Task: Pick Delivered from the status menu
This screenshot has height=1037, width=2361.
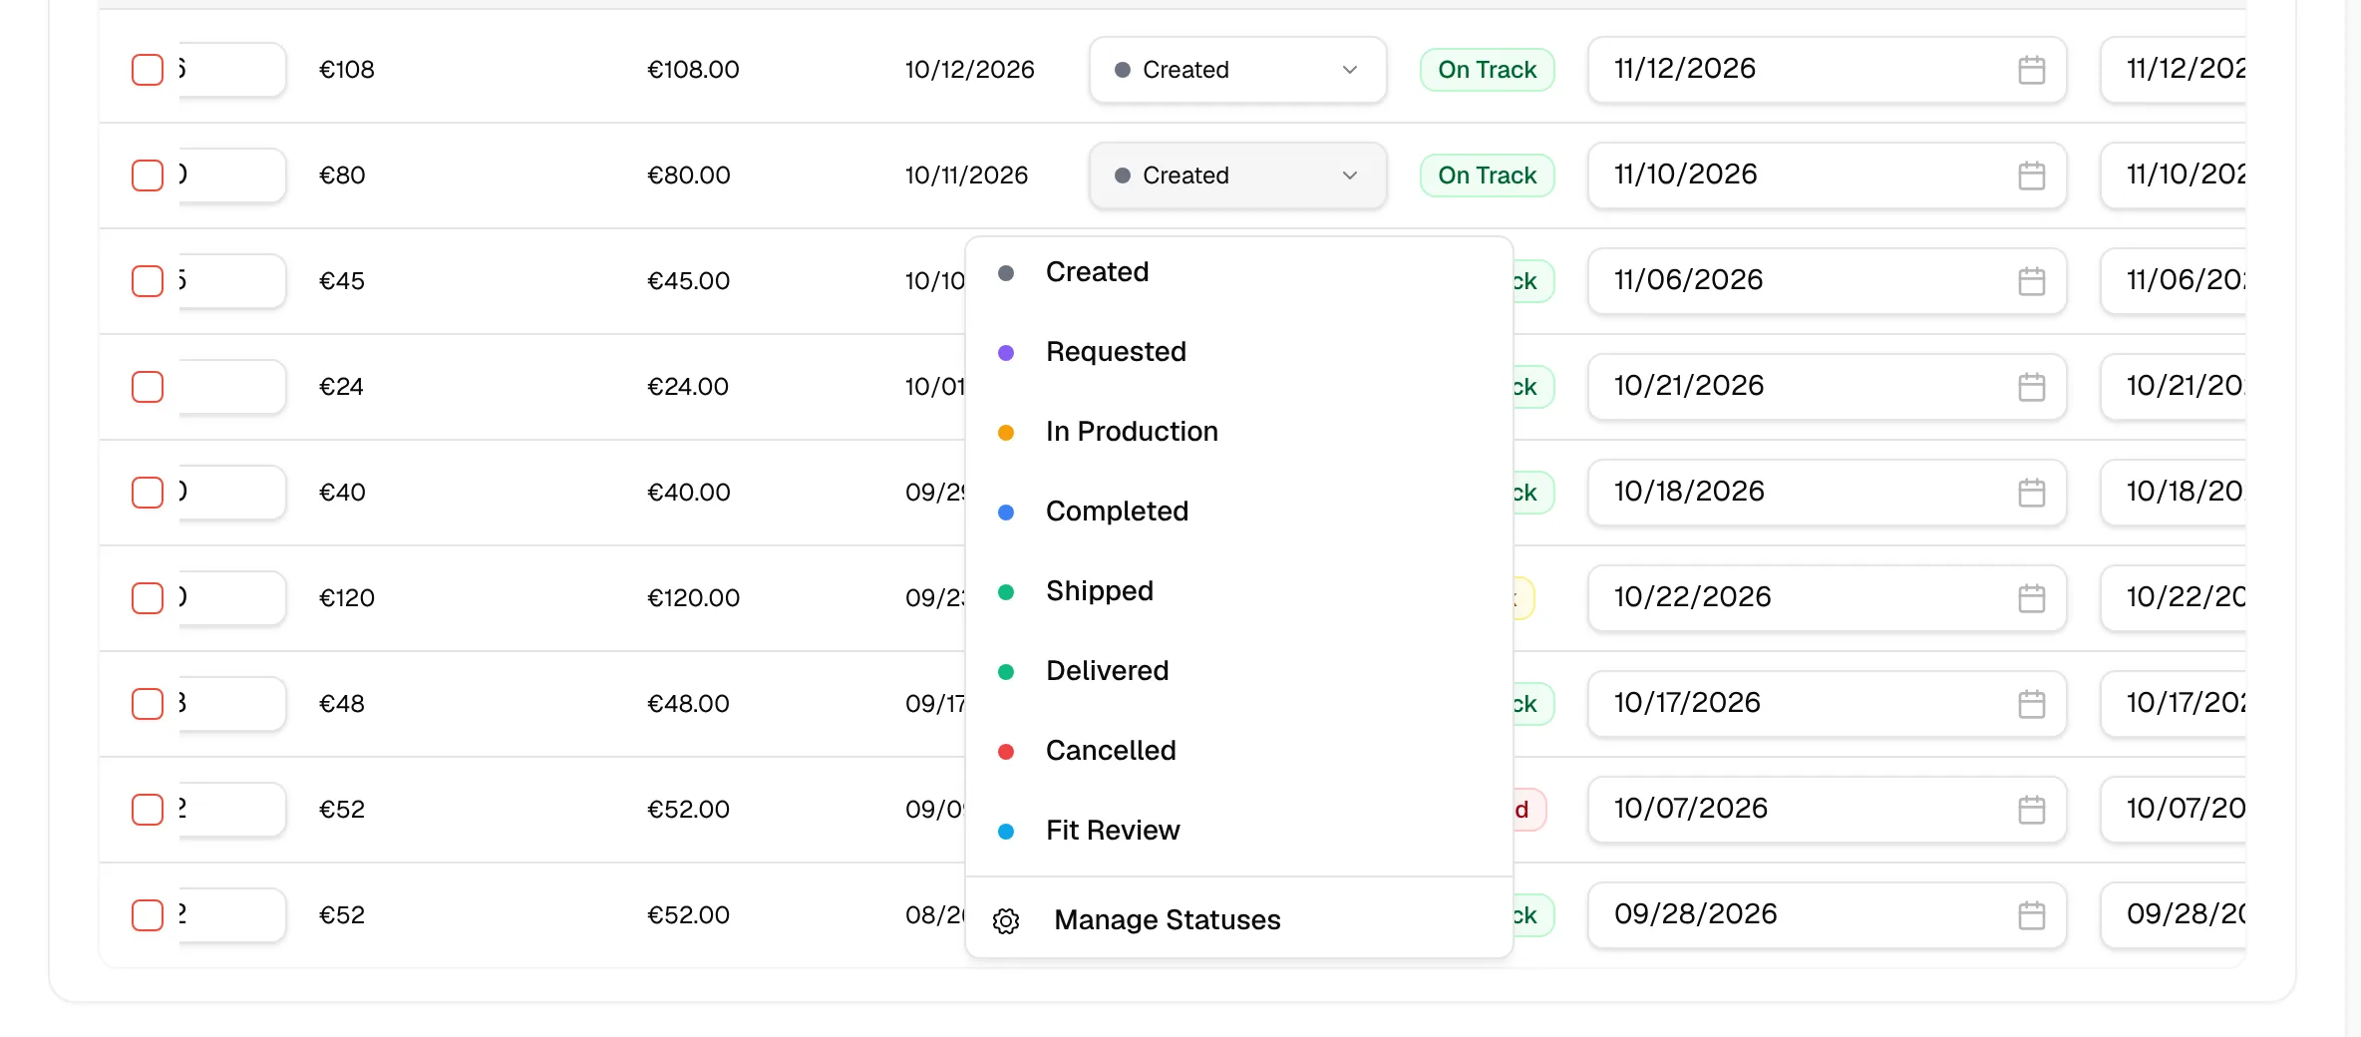Action: tap(1238, 671)
